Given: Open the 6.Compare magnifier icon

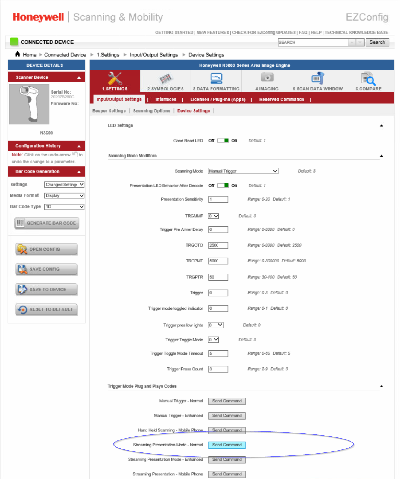Looking at the screenshot, I should pyautogui.click(x=368, y=81).
